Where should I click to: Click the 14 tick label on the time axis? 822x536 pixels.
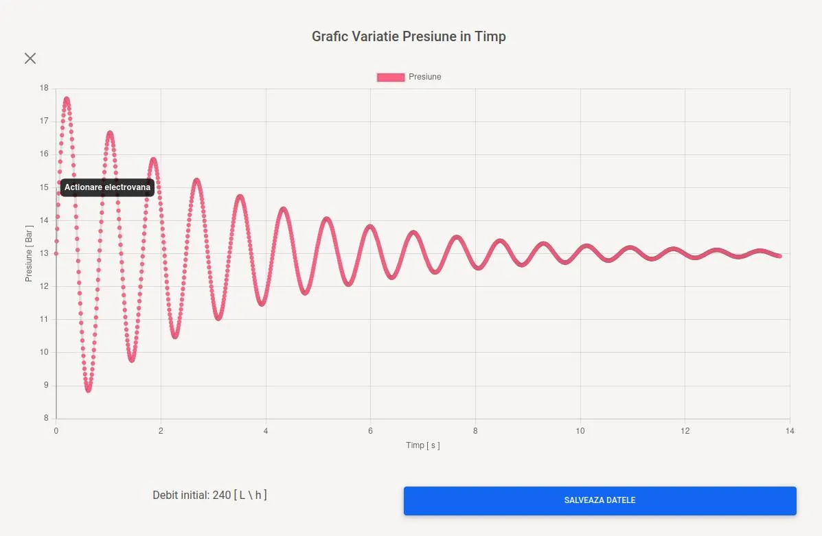click(x=790, y=431)
